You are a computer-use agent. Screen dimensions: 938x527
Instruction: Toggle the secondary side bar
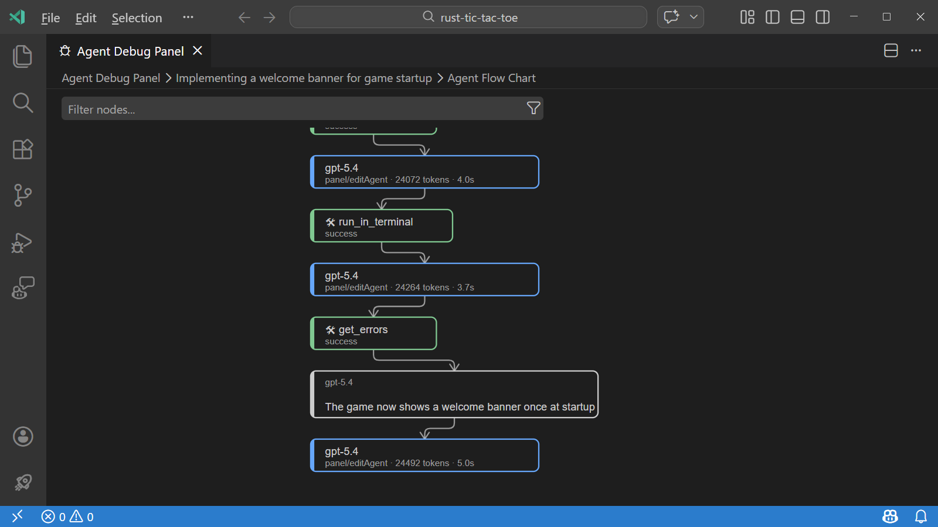(822, 17)
